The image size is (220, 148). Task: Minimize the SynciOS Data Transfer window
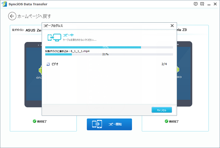point(209,5)
